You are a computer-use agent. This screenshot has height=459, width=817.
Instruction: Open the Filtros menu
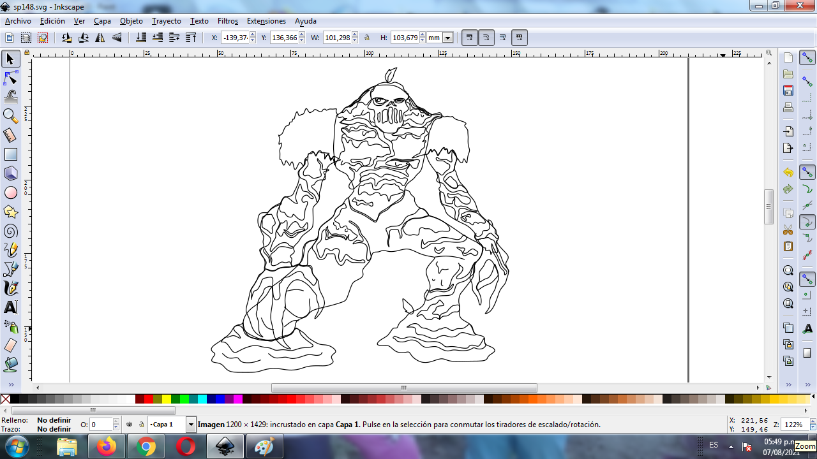(227, 21)
